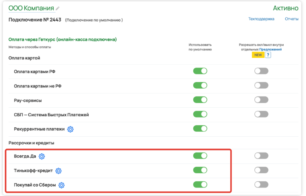Open settings gear for Тинькофф-кредит
This screenshot has height=196, width=306.
(x=58, y=171)
